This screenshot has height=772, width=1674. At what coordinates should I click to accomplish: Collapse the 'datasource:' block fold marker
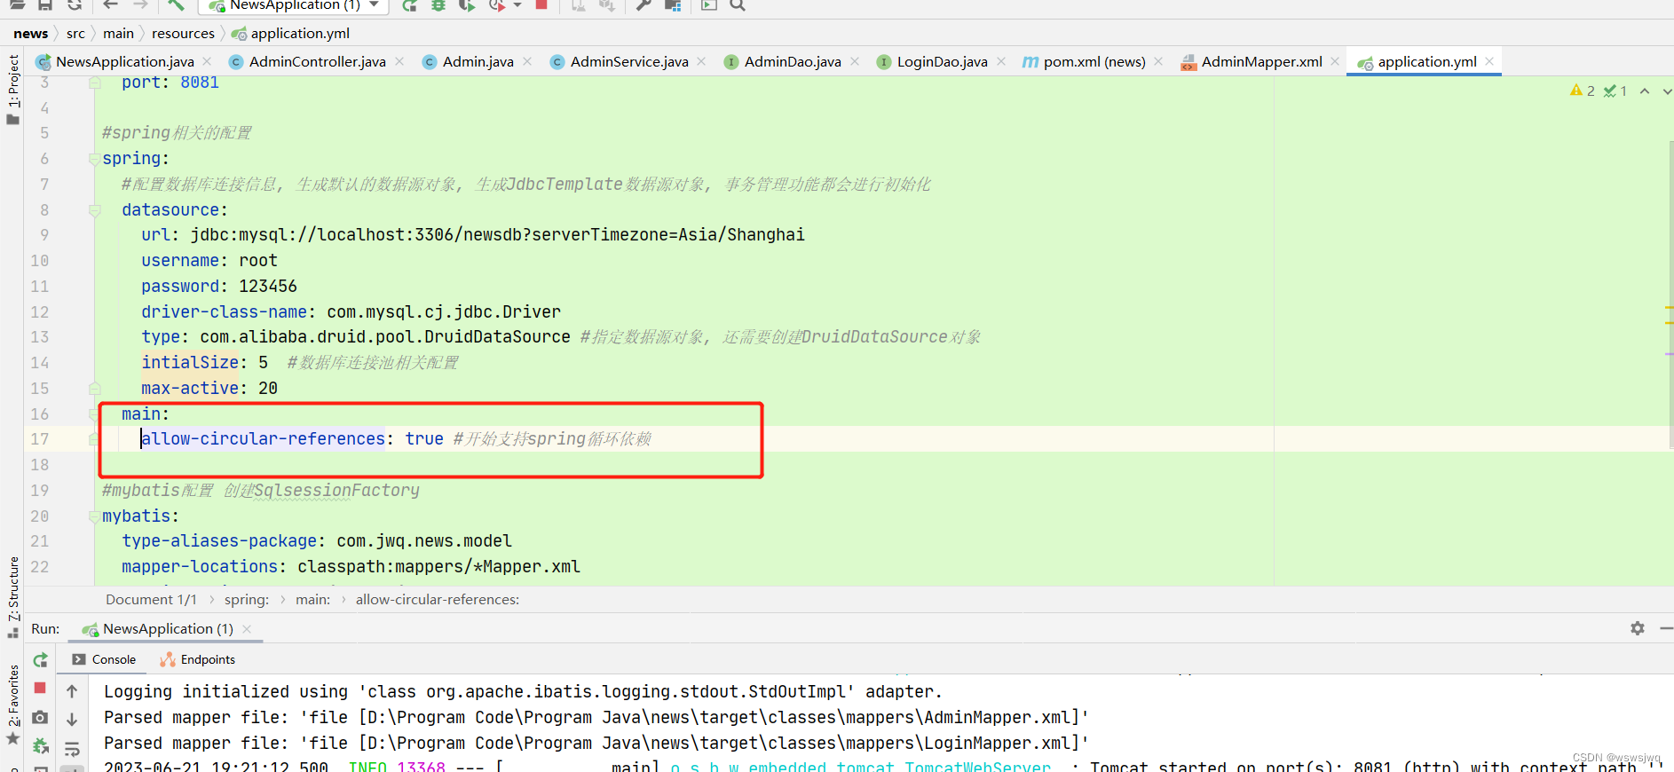pos(94,210)
